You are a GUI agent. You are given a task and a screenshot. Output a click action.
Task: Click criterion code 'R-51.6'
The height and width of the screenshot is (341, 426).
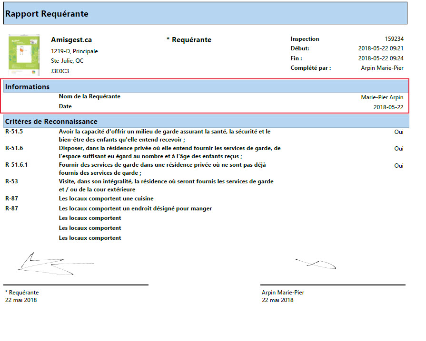pos(14,148)
